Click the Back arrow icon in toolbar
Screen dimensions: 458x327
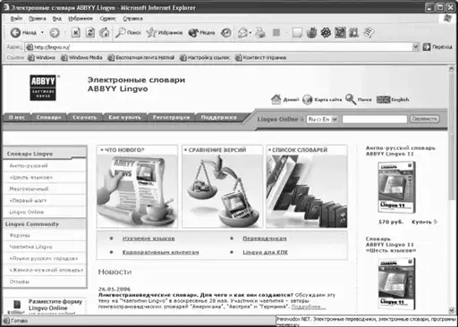point(15,32)
